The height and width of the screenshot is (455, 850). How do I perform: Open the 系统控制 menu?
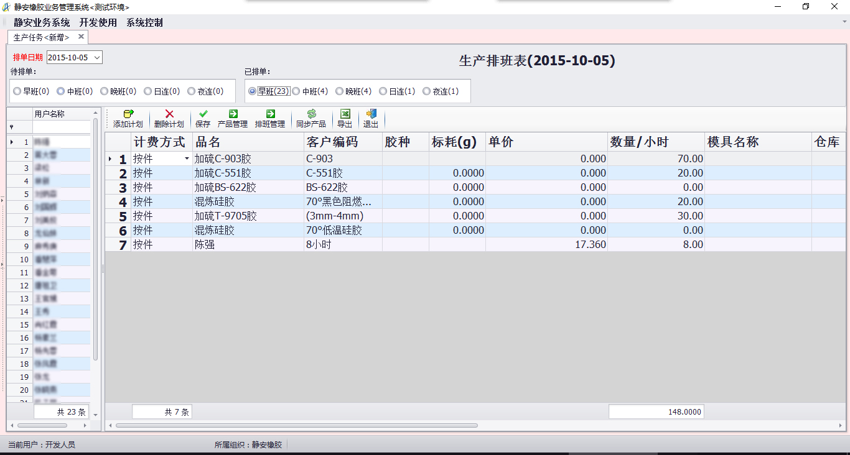144,22
